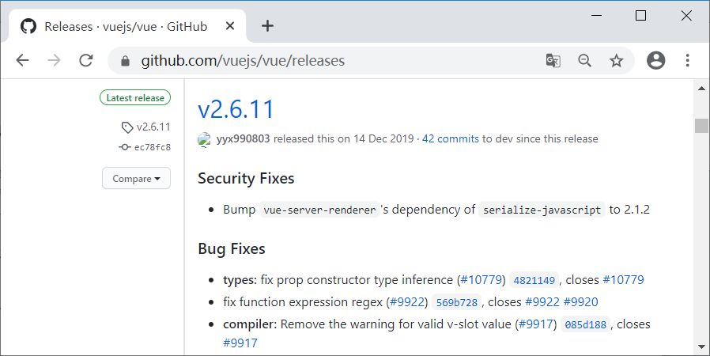This screenshot has height=356, width=710.
Task: Open the #9917 link on the last line
Action: [240, 343]
